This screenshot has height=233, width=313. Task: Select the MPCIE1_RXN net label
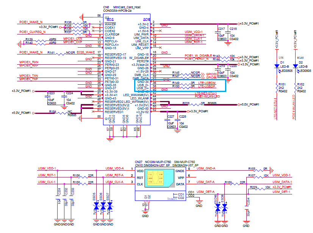click(29, 62)
